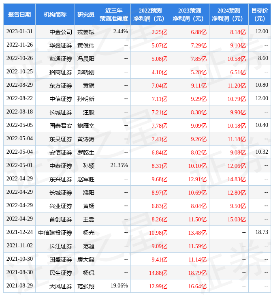Click institution name 中信建投证券

point(55,233)
